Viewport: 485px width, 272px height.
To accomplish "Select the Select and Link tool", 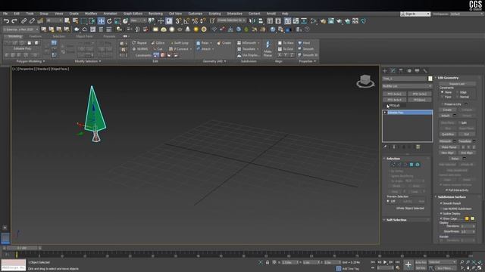I will (x=23, y=21).
